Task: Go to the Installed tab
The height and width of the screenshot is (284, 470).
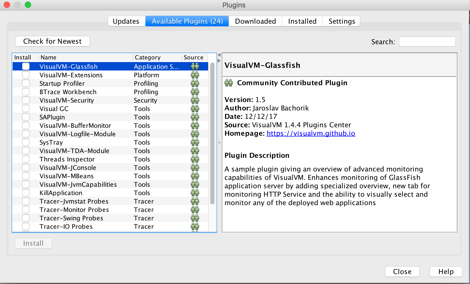Action: pos(302,21)
